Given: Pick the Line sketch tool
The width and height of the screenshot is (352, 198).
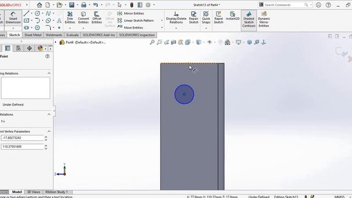Looking at the screenshot, I should point(26,13).
